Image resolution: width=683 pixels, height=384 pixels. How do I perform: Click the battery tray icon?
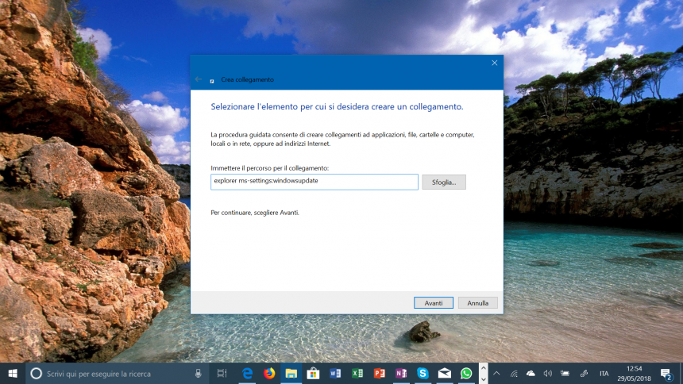pos(565,374)
